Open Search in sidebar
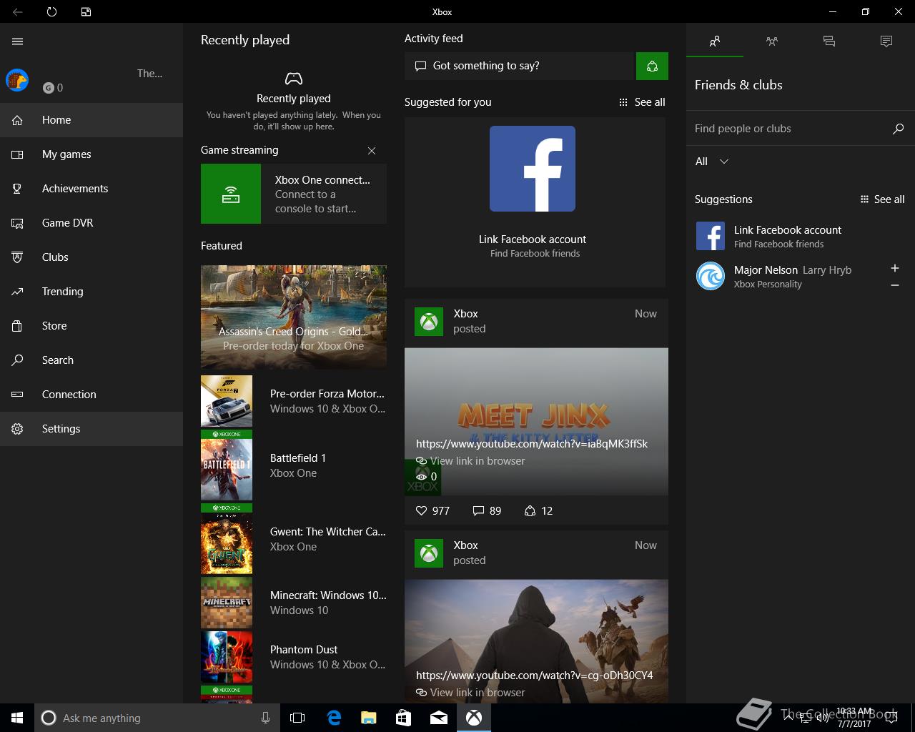The height and width of the screenshot is (732, 915). click(91, 360)
